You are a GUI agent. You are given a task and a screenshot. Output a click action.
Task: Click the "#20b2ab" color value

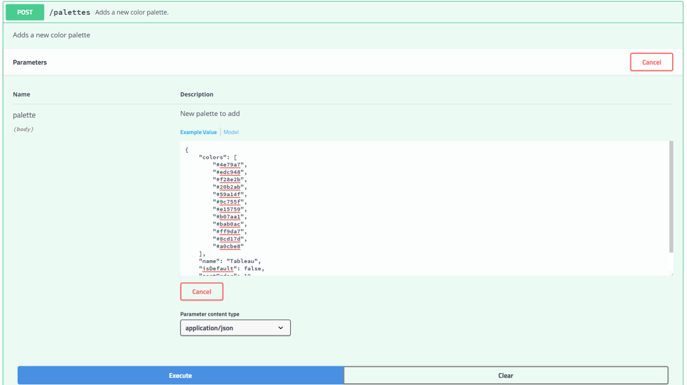point(228,187)
